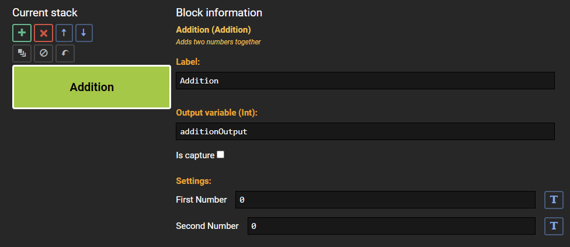The height and width of the screenshot is (247, 570).
Task: Click the 'Adds two numbers together' description
Action: [x=218, y=42]
